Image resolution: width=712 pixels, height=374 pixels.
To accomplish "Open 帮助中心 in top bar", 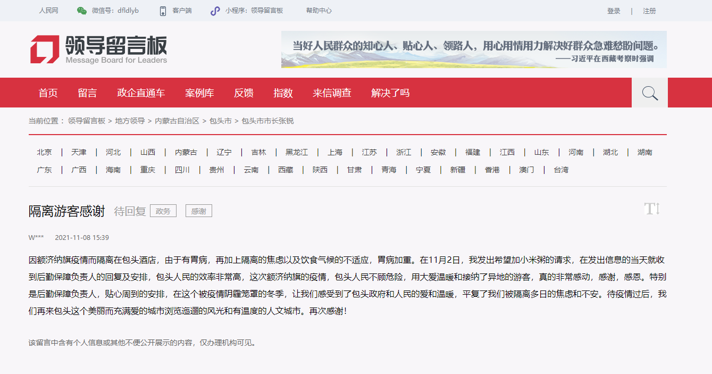I will 319,11.
